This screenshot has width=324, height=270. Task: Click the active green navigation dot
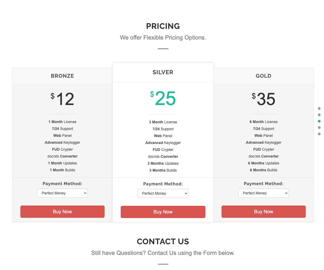click(x=319, y=121)
